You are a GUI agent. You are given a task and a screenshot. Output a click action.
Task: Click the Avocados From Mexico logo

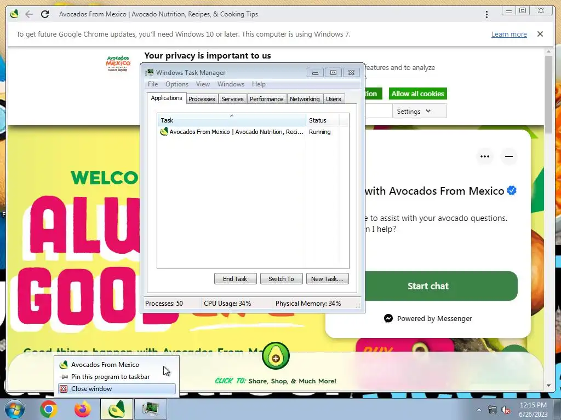(x=118, y=63)
